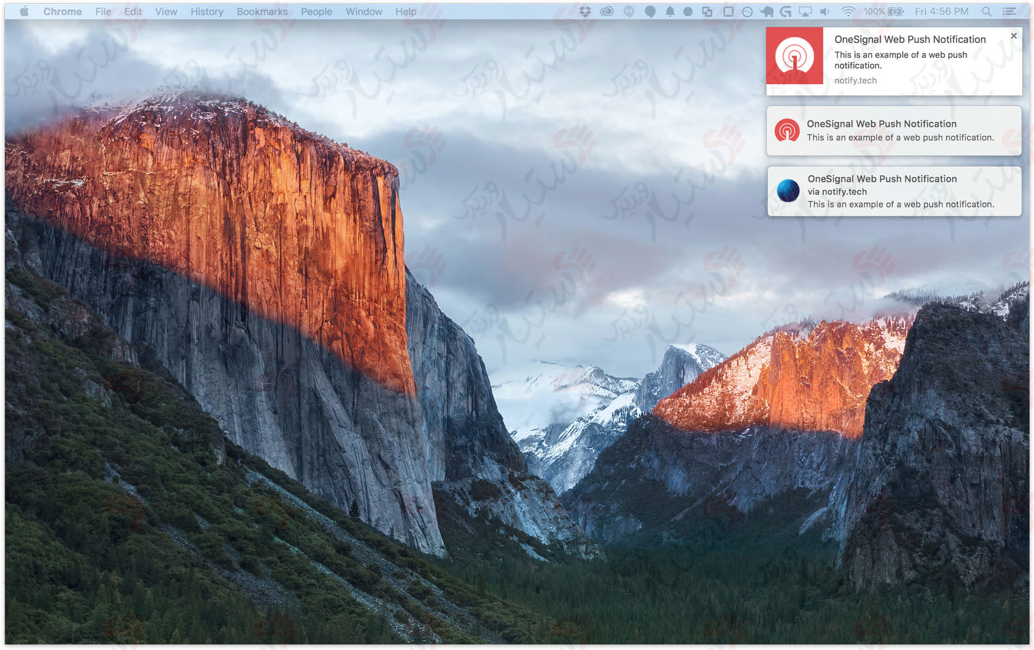Open the Dropbox menu bar icon

coord(585,11)
